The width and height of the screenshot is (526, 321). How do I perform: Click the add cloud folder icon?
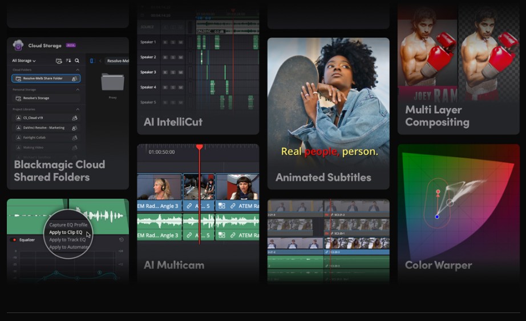59,61
